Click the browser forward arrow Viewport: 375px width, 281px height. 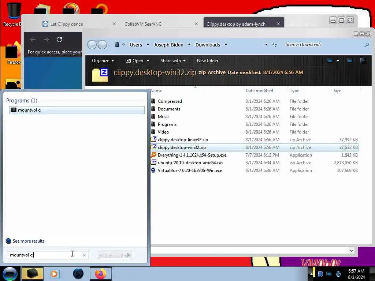pyautogui.click(x=46, y=40)
